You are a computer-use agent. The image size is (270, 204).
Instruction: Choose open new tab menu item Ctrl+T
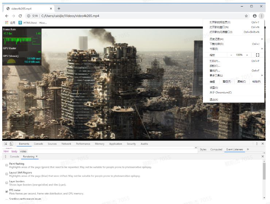click(234, 22)
